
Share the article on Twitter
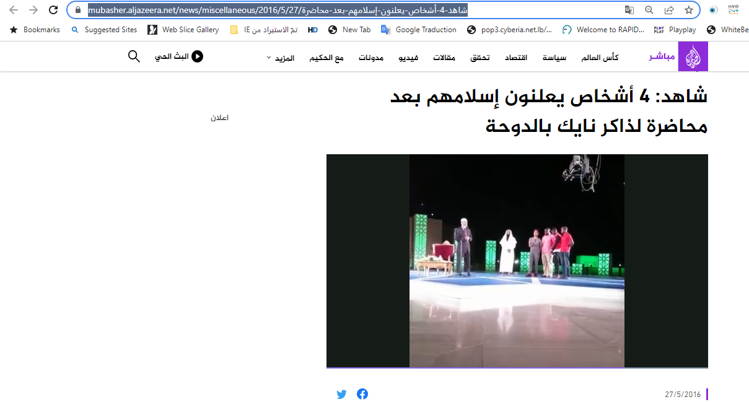pos(341,394)
